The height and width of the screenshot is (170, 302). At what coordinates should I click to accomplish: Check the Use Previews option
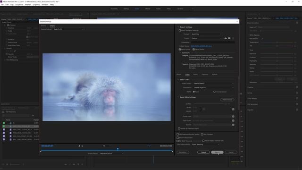202,134
